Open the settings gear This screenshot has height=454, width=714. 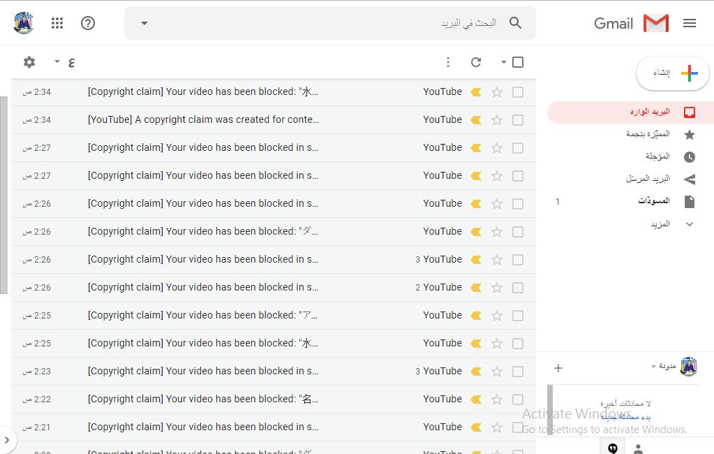click(x=29, y=62)
